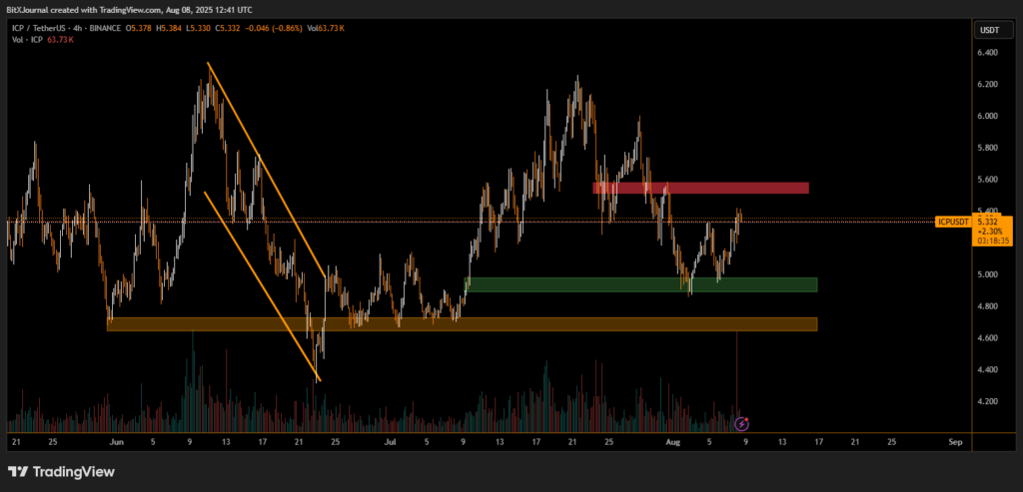Click the Jun label on time axis
Image resolution: width=1023 pixels, height=492 pixels.
pyautogui.click(x=116, y=440)
